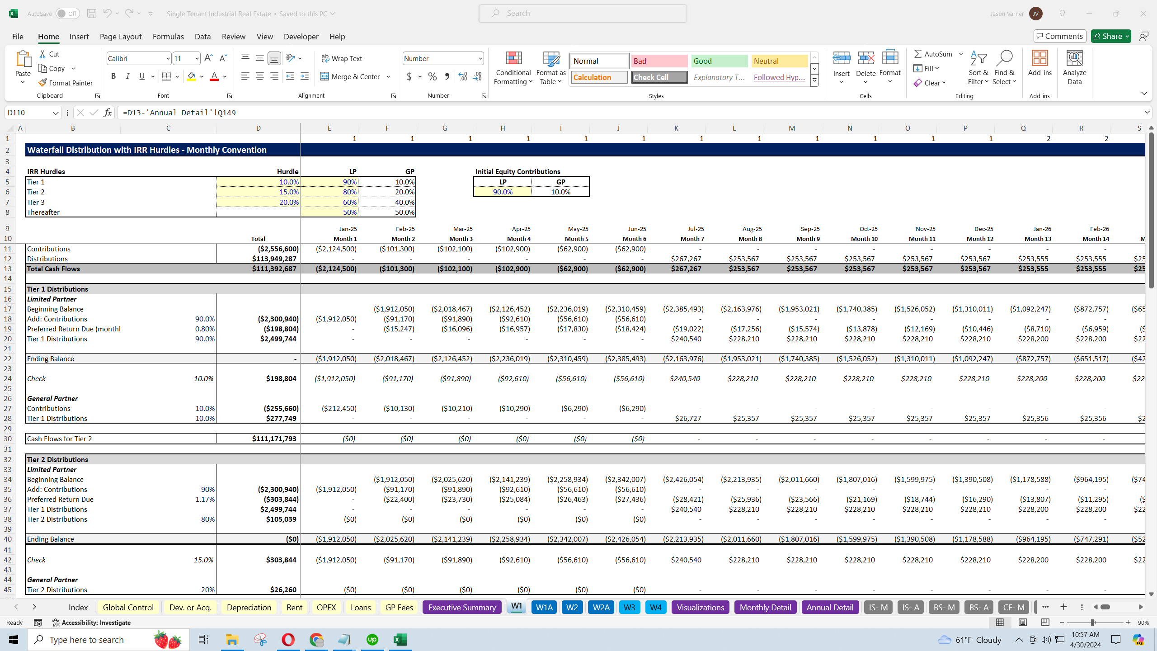The height and width of the screenshot is (651, 1157).
Task: Click the Insert Function fx icon
Action: pos(108,113)
